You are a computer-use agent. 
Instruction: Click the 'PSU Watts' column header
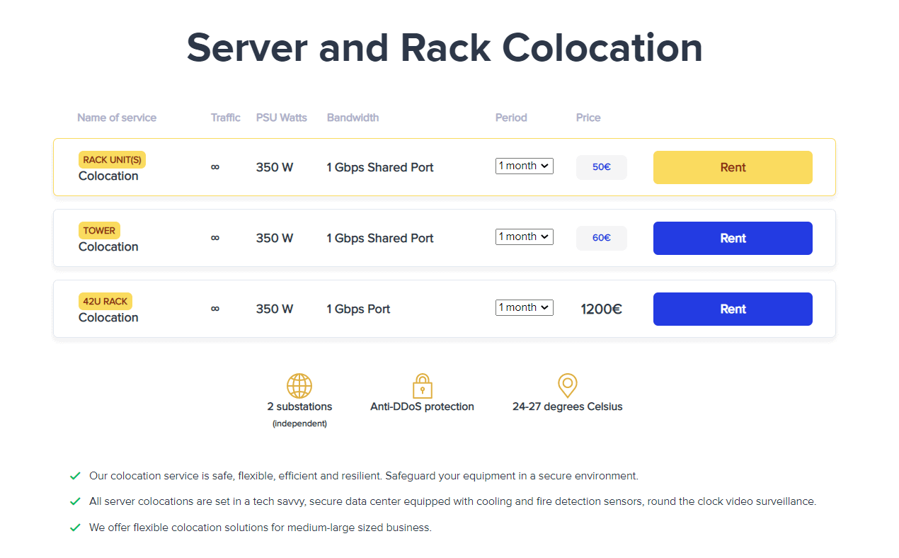pos(282,118)
